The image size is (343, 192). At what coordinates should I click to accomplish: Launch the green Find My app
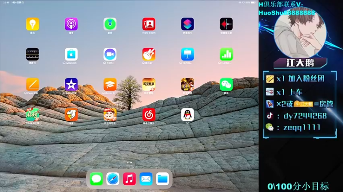pyautogui.click(x=110, y=24)
